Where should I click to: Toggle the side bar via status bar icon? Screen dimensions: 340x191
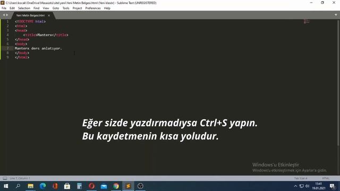pyautogui.click(x=5, y=178)
